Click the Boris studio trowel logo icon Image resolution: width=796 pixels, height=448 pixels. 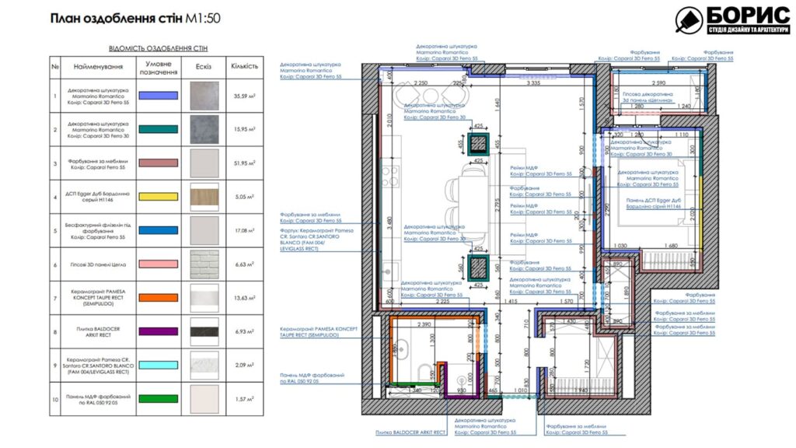pos(689,20)
